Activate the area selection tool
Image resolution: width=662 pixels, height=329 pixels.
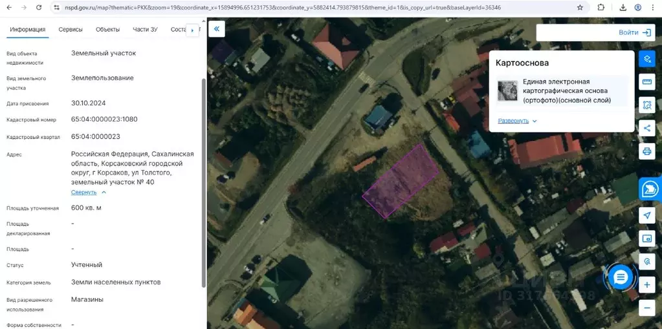click(x=646, y=105)
